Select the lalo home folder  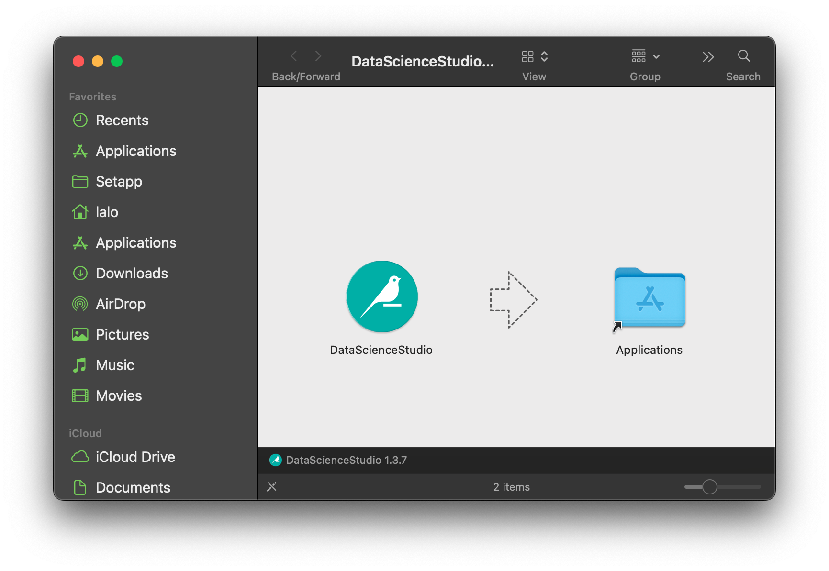point(107,212)
